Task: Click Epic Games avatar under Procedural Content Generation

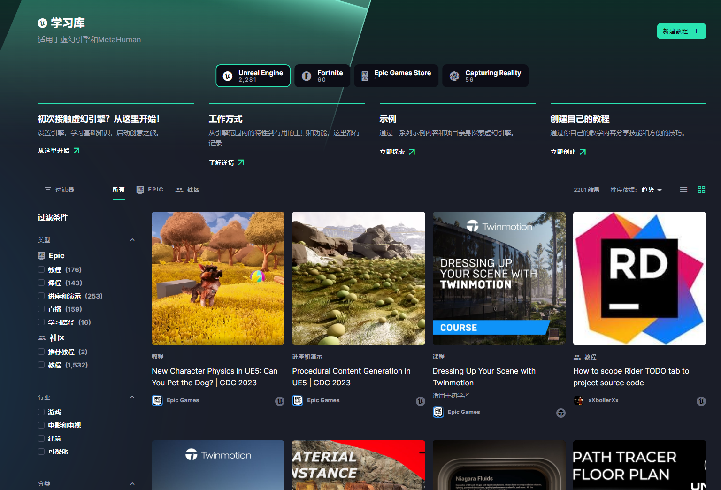Action: (x=298, y=400)
